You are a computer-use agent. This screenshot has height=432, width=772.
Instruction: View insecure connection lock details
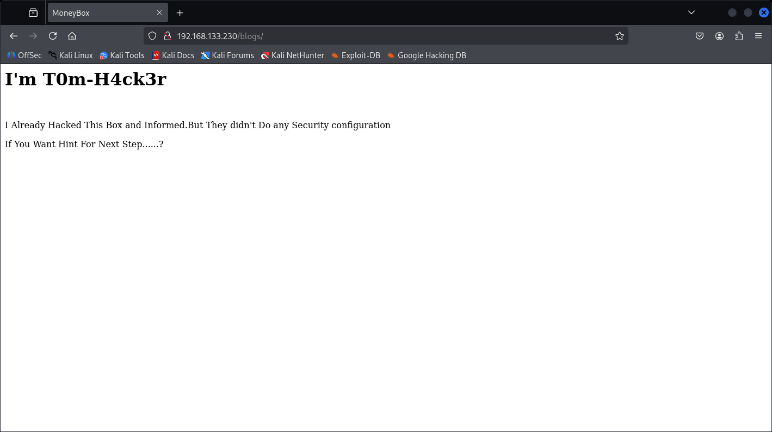pyautogui.click(x=168, y=36)
